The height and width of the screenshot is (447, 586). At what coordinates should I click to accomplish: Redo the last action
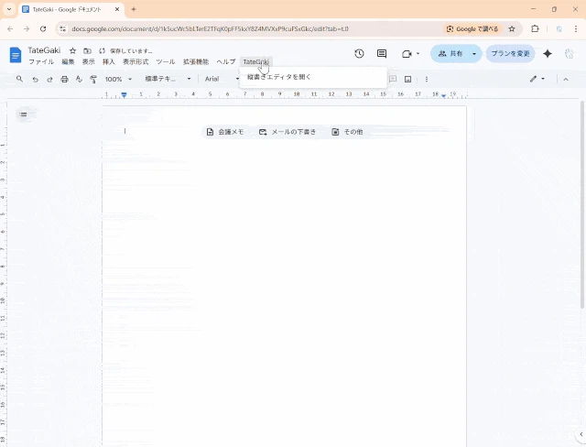[49, 80]
